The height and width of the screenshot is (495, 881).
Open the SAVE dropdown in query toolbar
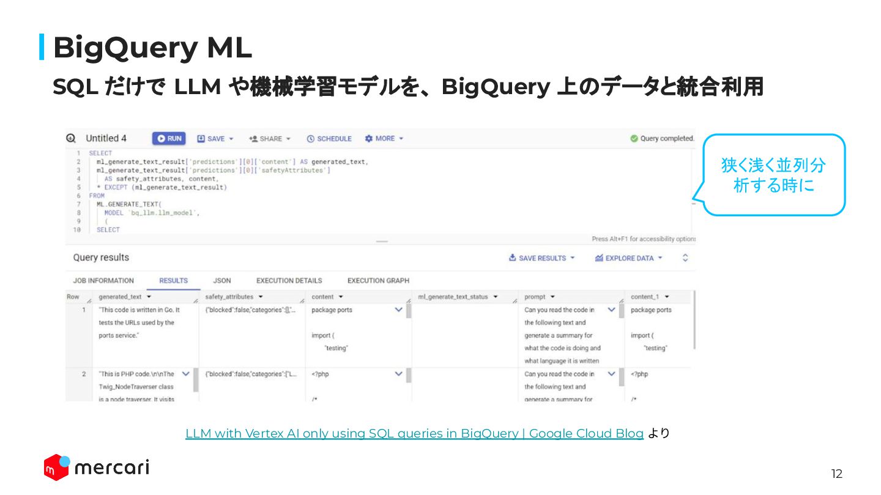point(215,139)
